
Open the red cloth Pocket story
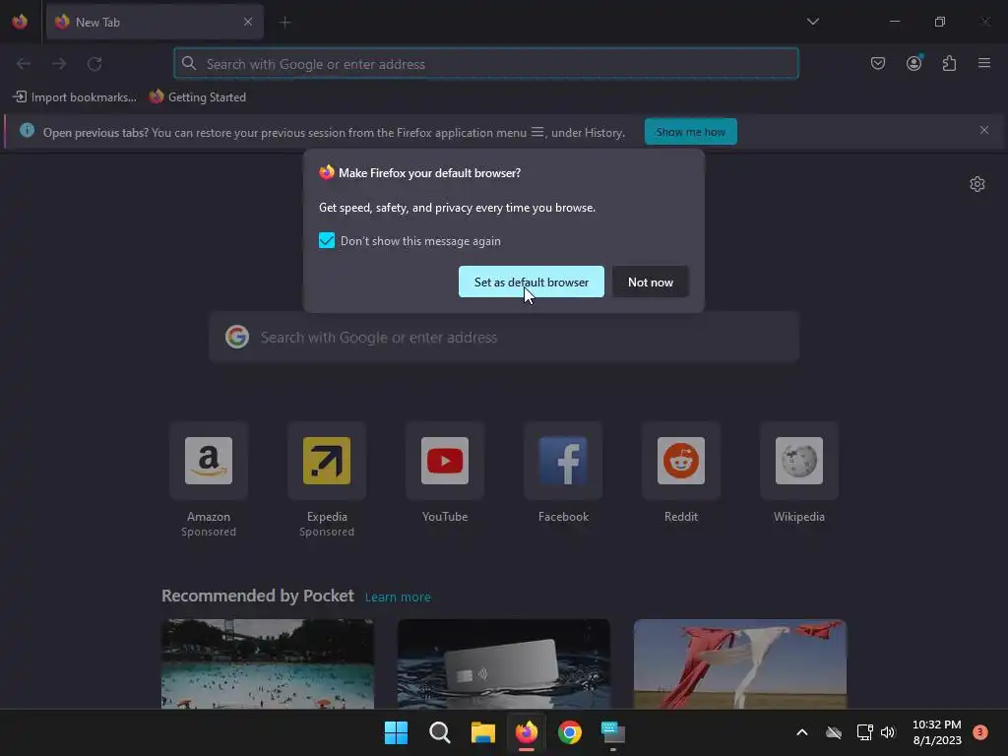point(740,664)
